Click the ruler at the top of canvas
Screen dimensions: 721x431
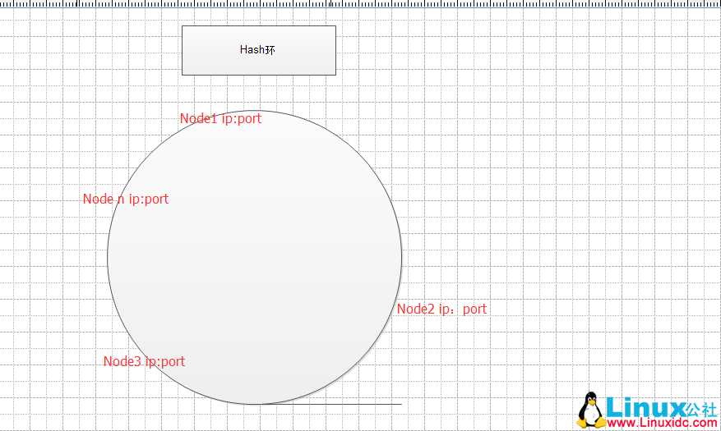click(360, 3)
